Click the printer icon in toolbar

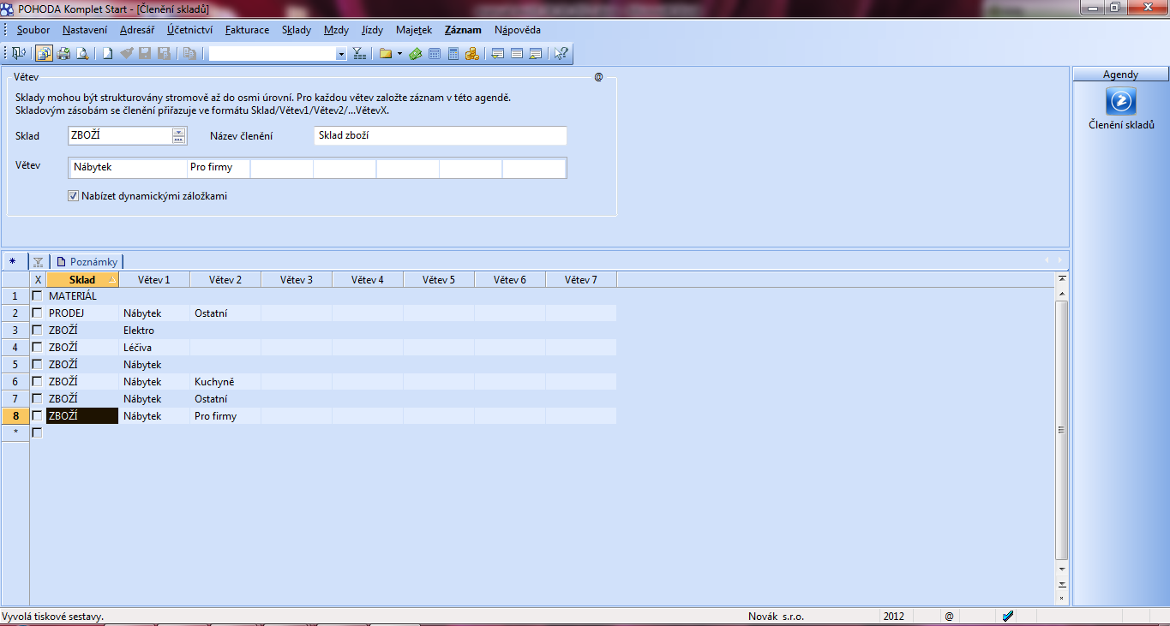(63, 54)
